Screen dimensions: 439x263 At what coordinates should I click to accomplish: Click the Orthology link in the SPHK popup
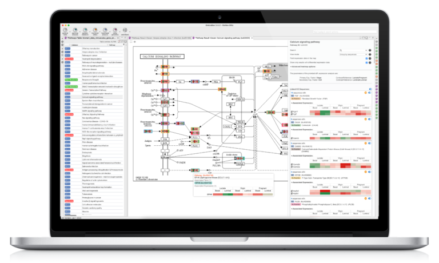[x=204, y=176]
